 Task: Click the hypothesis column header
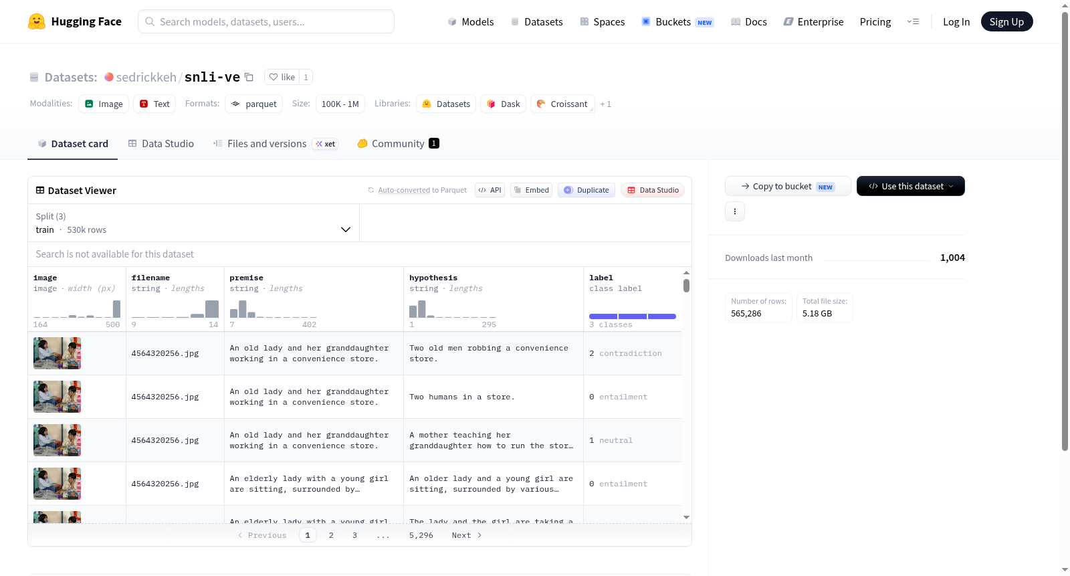coord(433,278)
